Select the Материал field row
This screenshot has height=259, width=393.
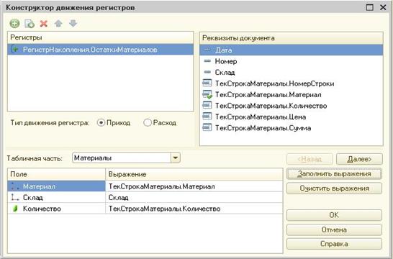click(56, 186)
